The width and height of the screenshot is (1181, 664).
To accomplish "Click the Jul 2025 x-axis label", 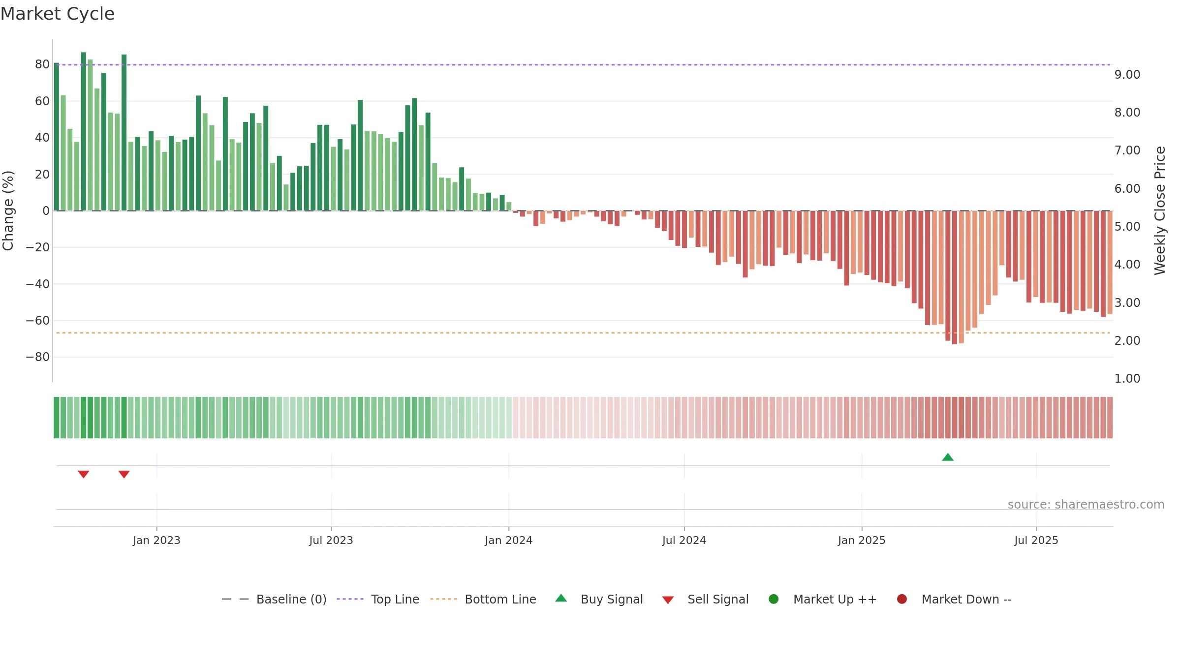I will [x=1036, y=541].
